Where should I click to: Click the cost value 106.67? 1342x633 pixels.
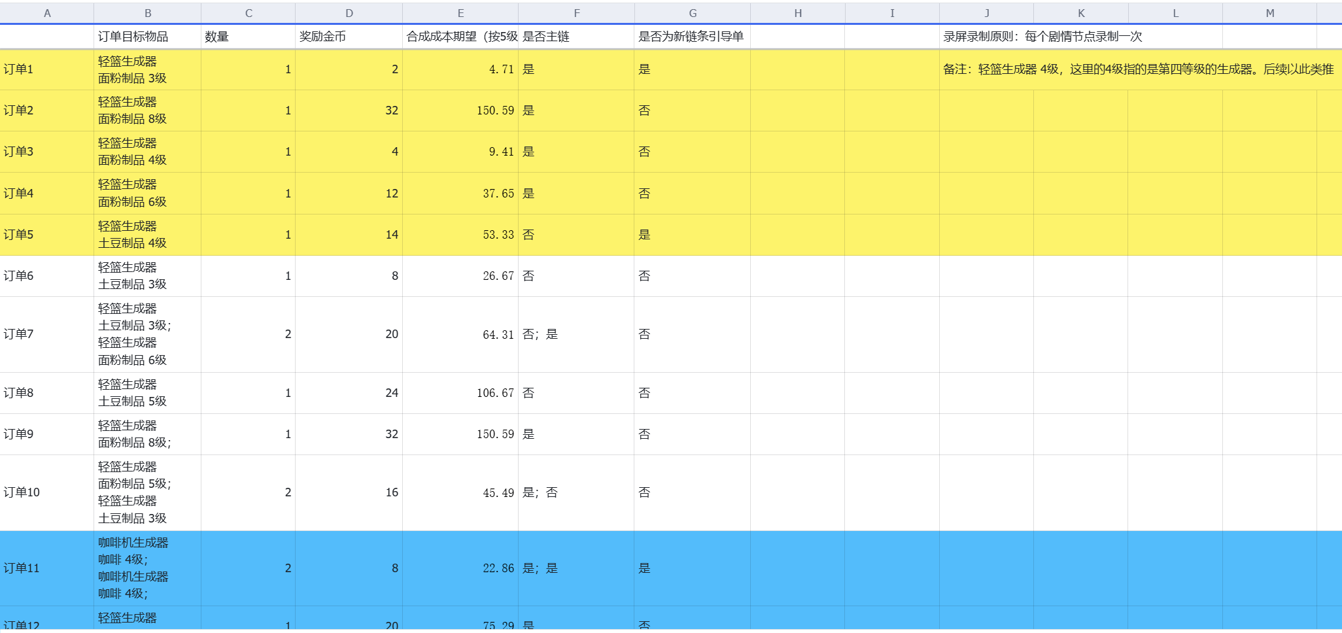pos(460,393)
